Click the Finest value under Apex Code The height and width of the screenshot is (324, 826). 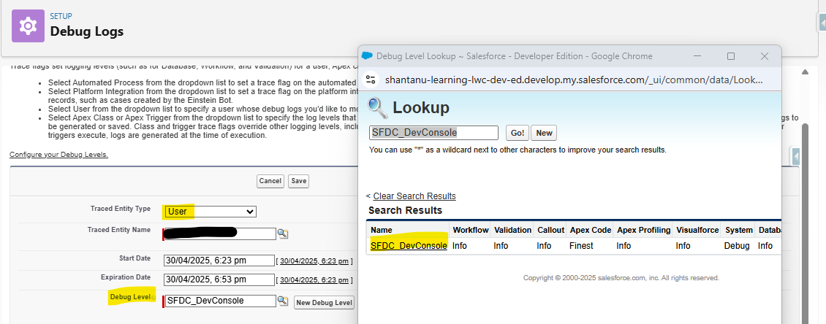pos(581,246)
